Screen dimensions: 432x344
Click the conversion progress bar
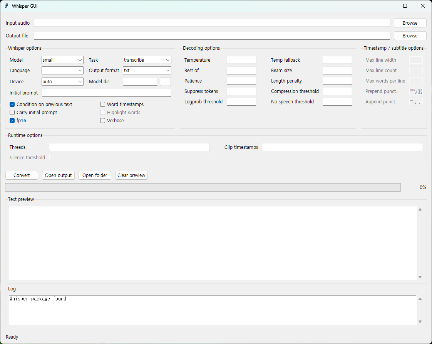tap(203, 187)
